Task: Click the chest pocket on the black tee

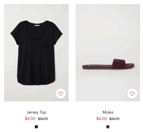Action: pos(45,45)
